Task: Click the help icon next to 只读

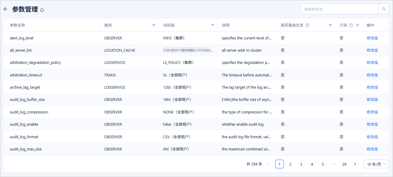Action: 351,25
